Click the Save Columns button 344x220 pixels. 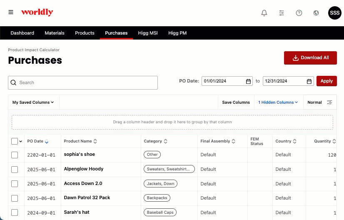(236, 102)
